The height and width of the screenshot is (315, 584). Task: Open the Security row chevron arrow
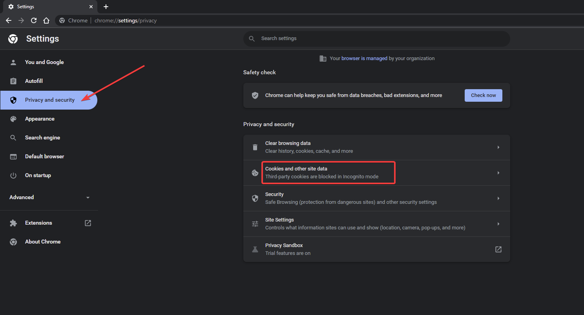point(498,198)
